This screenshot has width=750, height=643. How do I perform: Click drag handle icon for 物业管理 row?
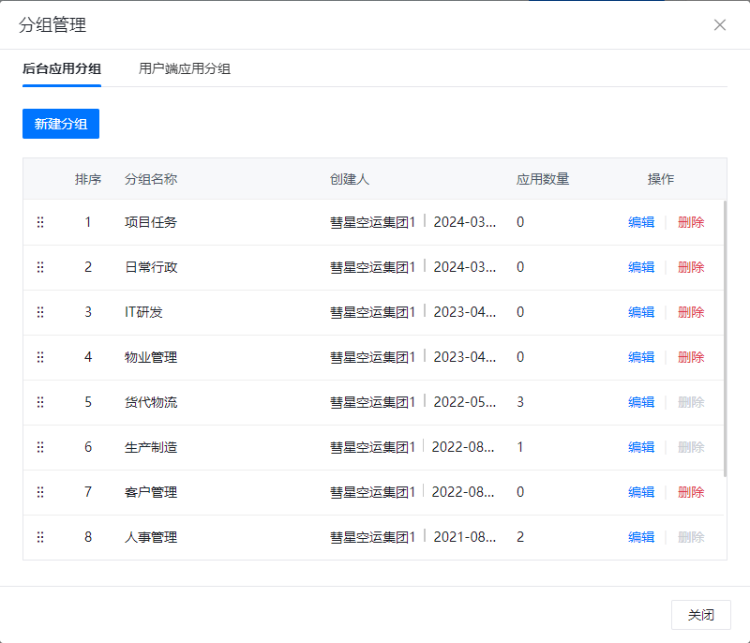tap(40, 357)
